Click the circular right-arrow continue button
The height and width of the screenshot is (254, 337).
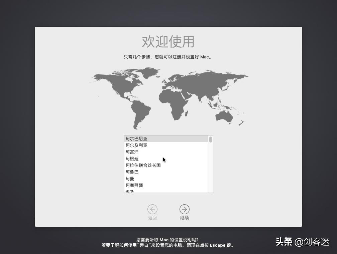pyautogui.click(x=185, y=209)
